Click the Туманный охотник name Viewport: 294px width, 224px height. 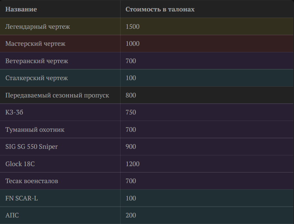35,129
